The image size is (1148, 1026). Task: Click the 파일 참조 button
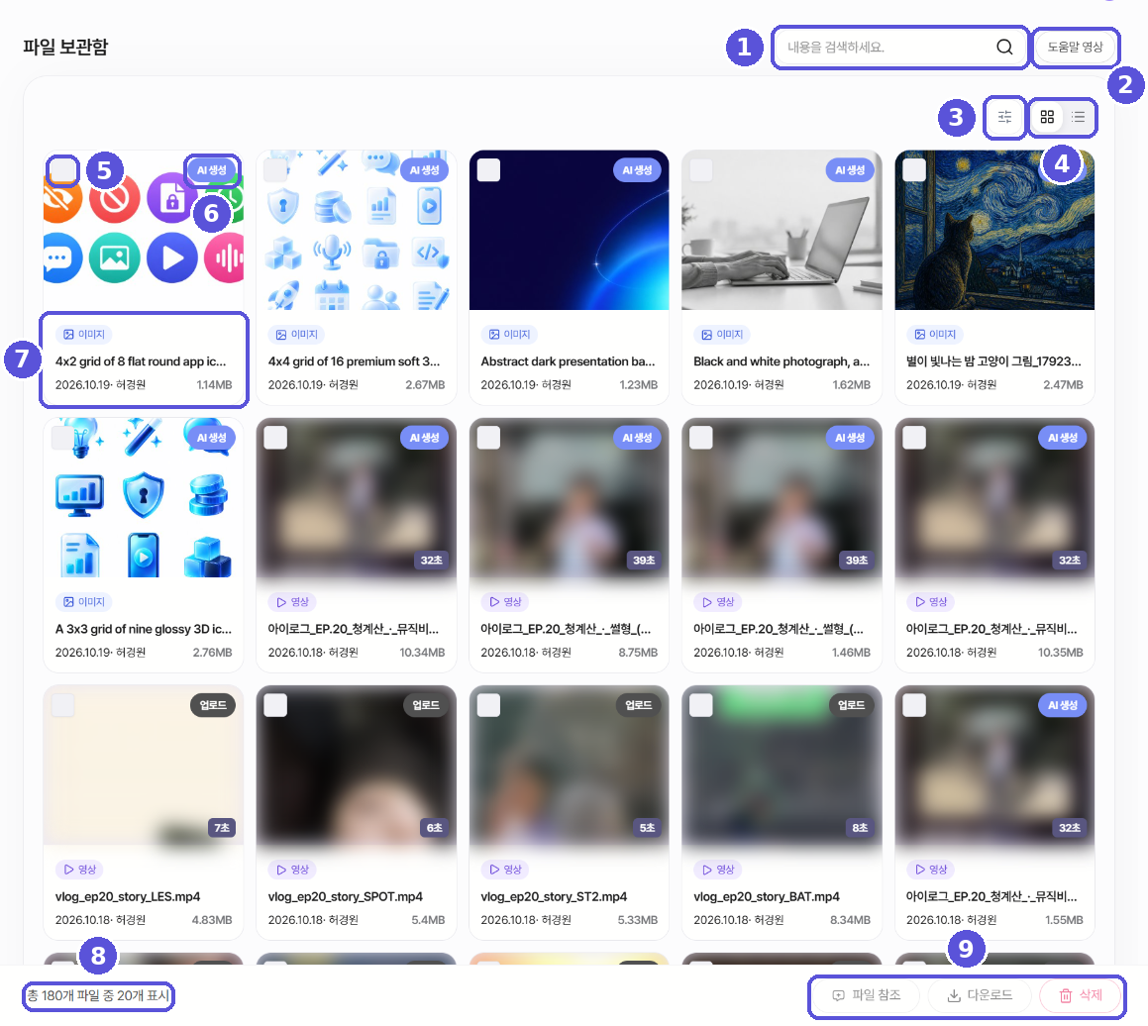pos(867,995)
